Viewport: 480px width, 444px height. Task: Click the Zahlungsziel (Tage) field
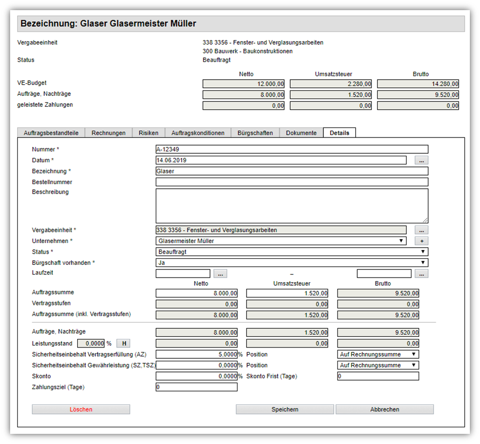click(196, 387)
